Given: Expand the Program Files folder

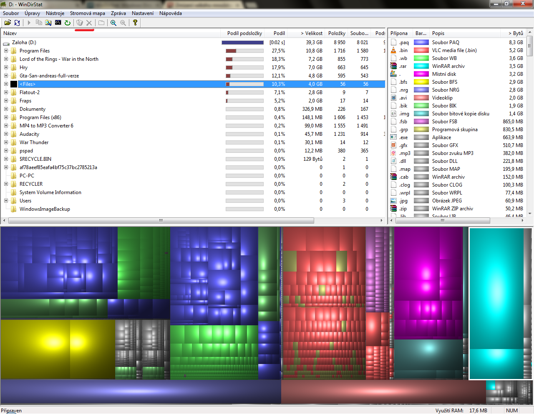Looking at the screenshot, I should [6, 51].
